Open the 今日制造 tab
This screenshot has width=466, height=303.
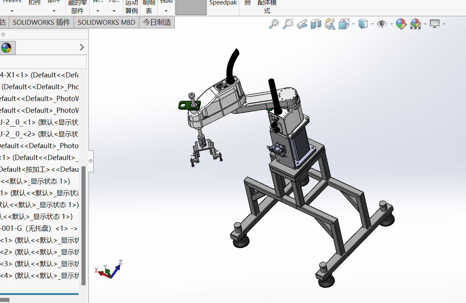(157, 22)
